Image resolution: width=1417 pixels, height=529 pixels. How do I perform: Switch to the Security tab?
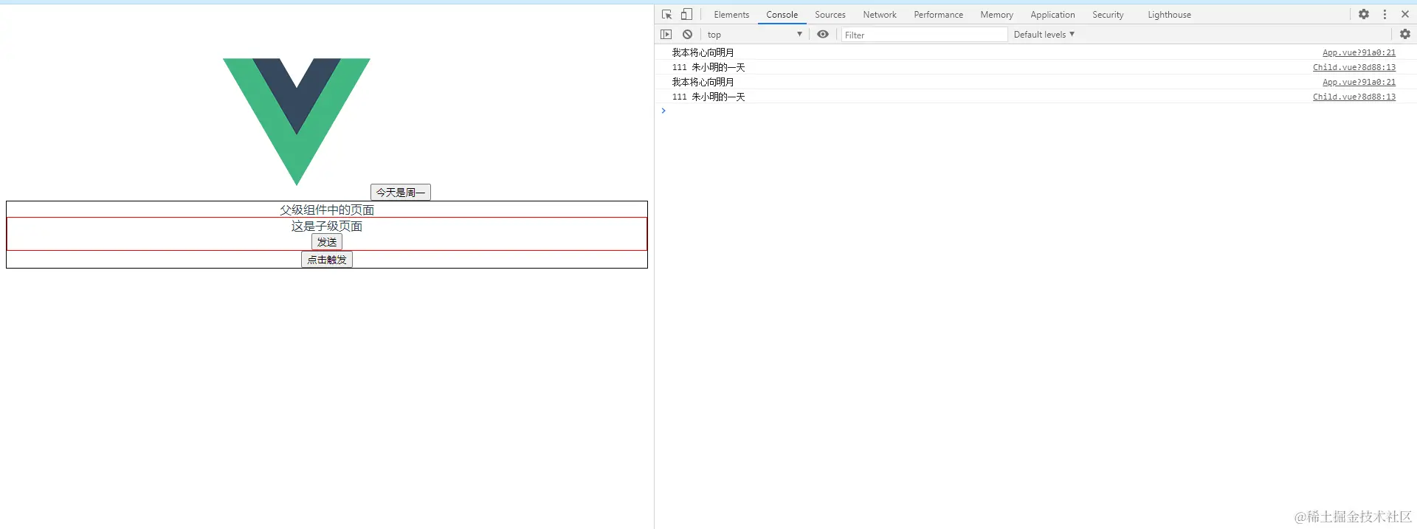(1108, 14)
